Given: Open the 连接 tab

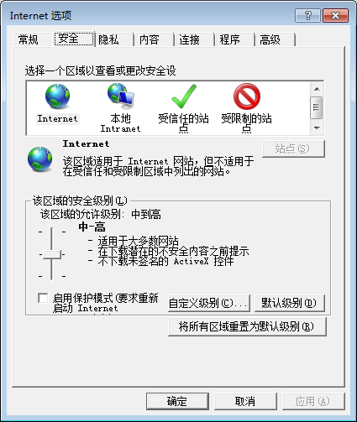Looking at the screenshot, I should (x=189, y=39).
